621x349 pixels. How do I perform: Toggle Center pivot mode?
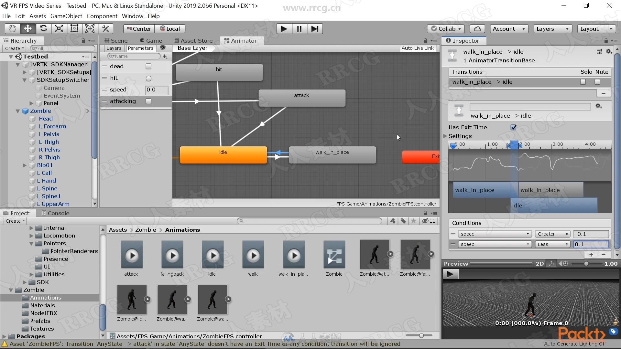139,29
